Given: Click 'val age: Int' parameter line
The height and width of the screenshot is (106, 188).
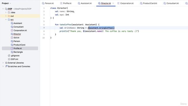Looking at the screenshot, I should 62,15.
